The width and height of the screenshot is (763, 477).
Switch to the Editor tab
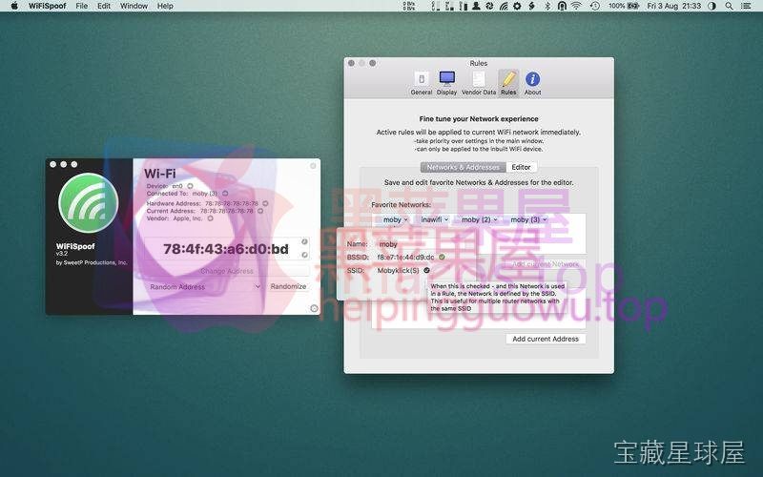click(x=521, y=167)
